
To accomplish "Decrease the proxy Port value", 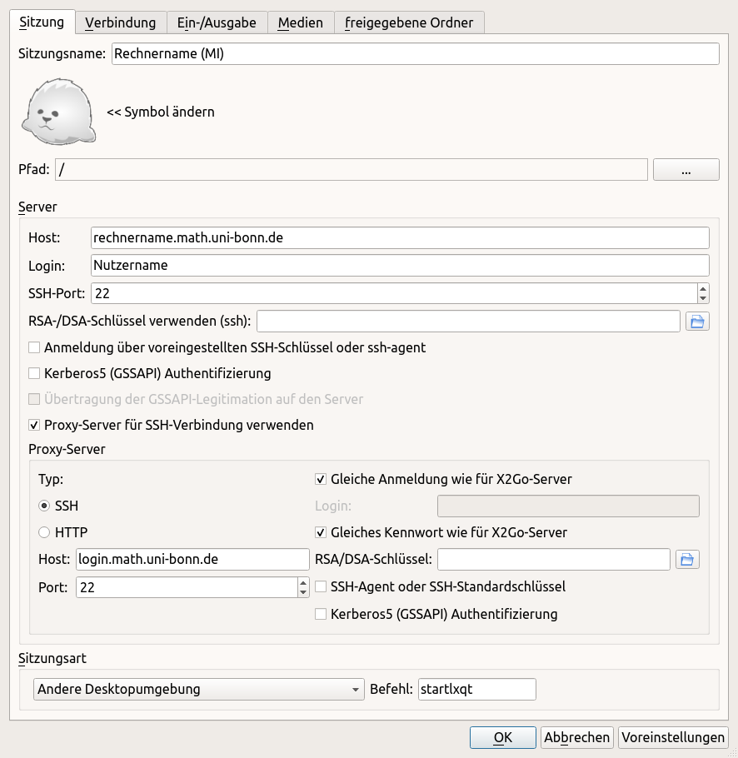I will 303,592.
